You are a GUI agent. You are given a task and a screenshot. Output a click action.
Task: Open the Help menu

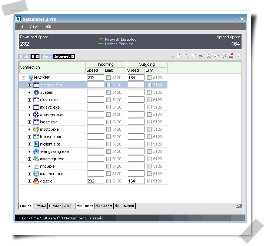47,26
